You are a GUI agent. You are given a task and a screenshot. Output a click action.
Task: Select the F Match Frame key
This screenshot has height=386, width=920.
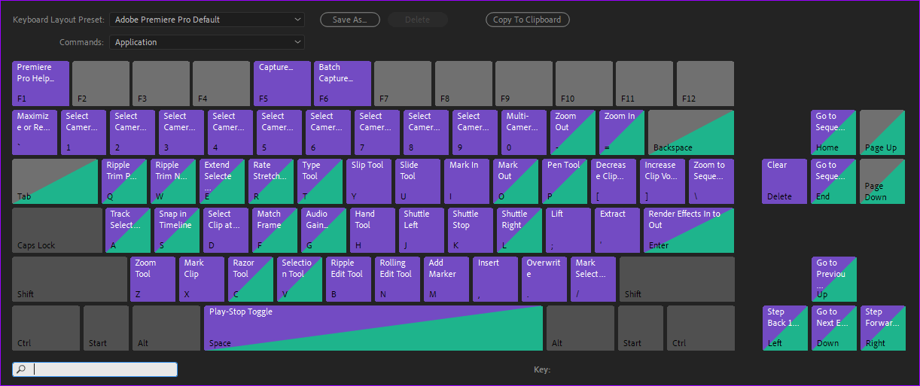(275, 230)
